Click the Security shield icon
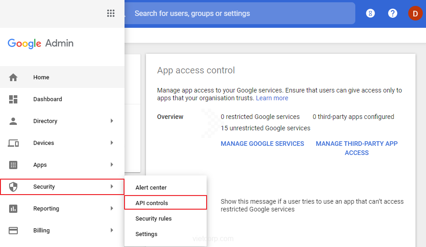The width and height of the screenshot is (426, 247). pyautogui.click(x=13, y=187)
